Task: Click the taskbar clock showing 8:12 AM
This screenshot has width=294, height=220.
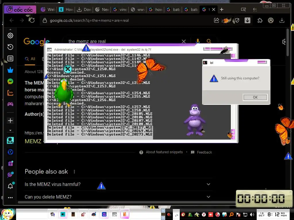Action: [273, 214]
